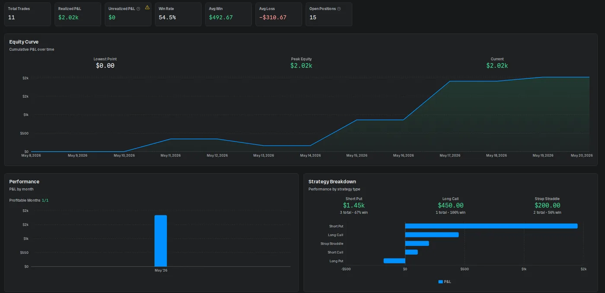The image size is (605, 293).
Task: Click the May 20, 2026 axis label
Action: 582,155
